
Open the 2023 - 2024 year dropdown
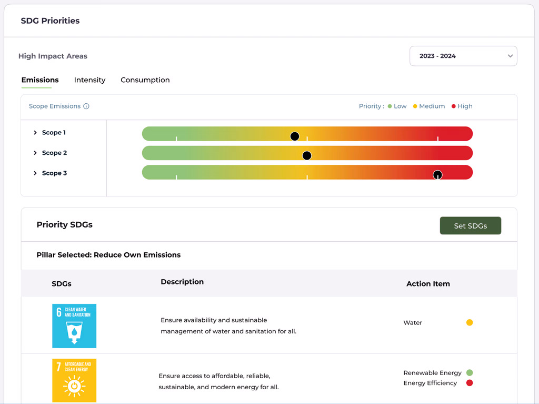point(463,56)
